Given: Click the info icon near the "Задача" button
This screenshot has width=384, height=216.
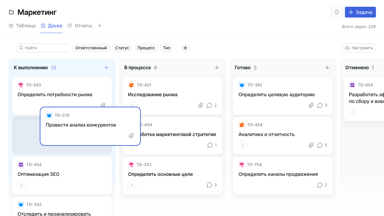Looking at the screenshot, I should pos(337,12).
